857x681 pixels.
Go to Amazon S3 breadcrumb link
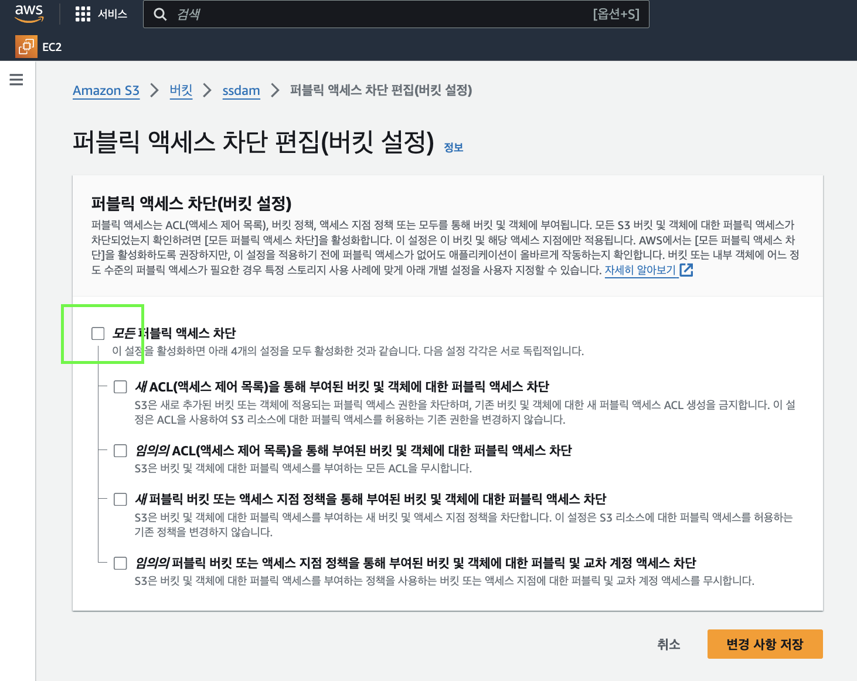[x=106, y=91]
